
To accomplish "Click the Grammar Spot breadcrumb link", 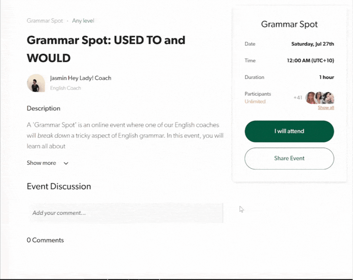I will [x=45, y=21].
